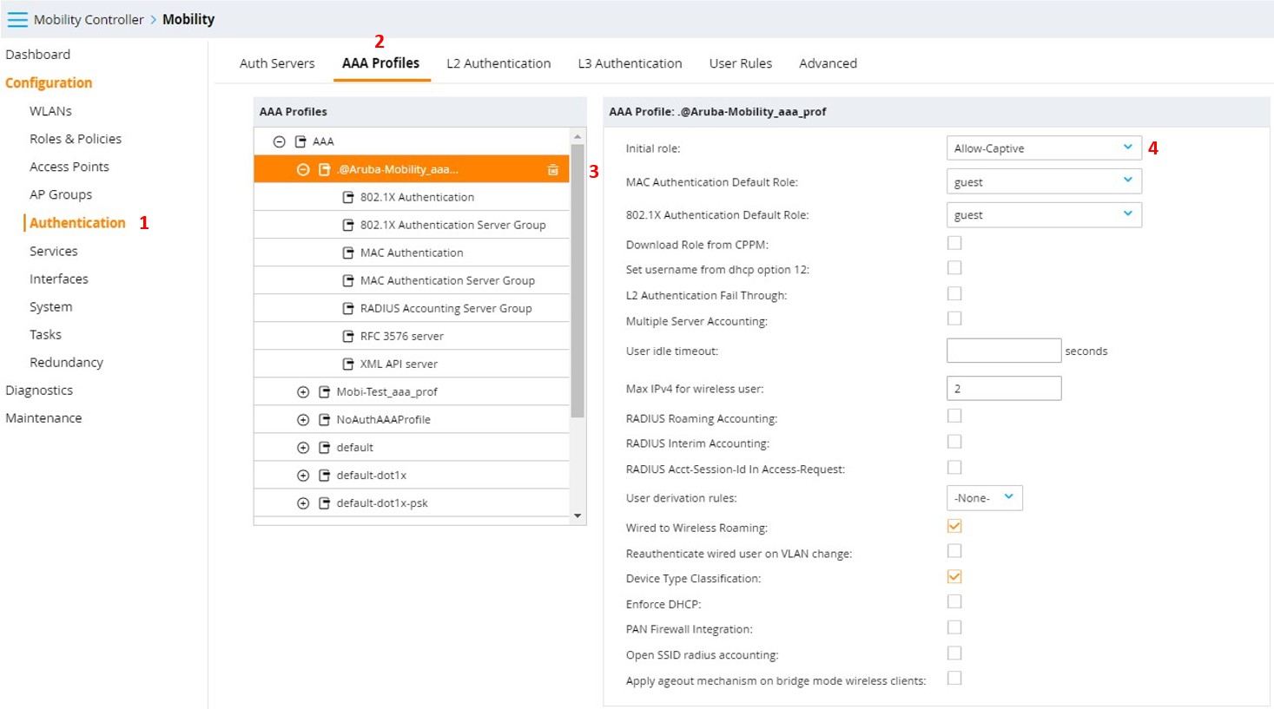The image size is (1274, 709).
Task: Open the Initial role dropdown
Action: [x=1043, y=148]
